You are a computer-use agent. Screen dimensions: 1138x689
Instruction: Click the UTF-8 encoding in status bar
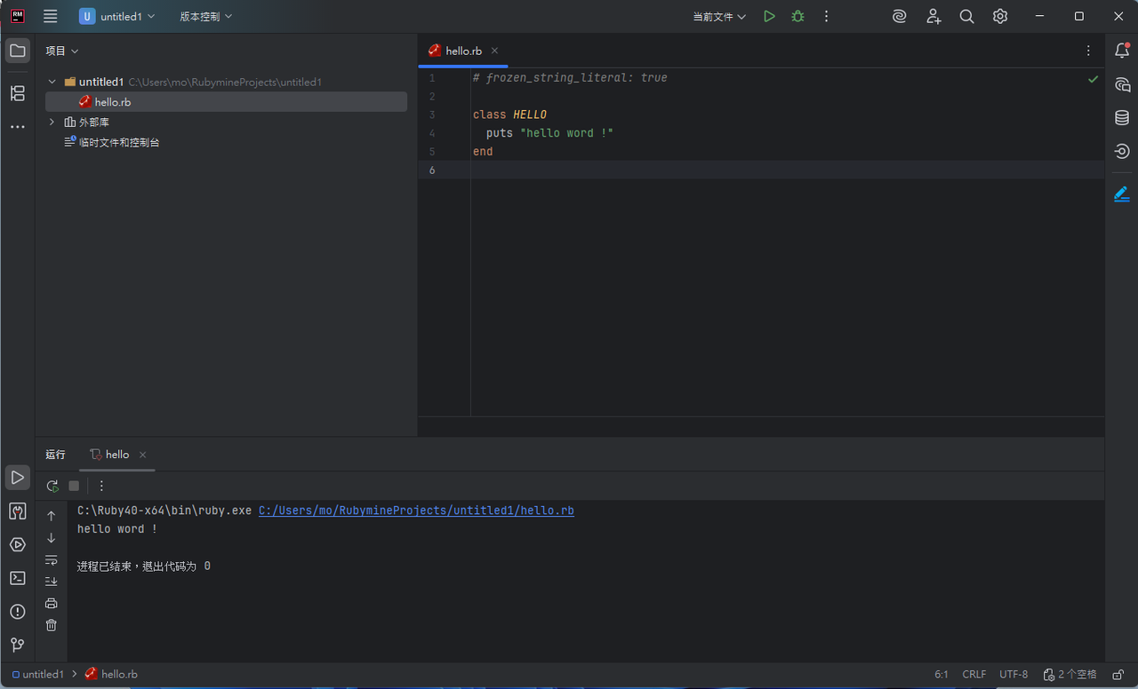1014,675
